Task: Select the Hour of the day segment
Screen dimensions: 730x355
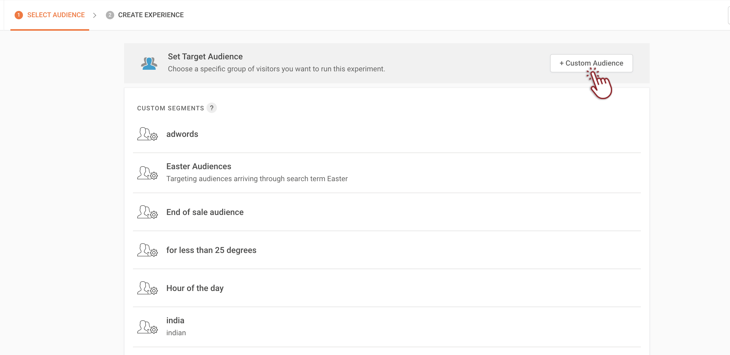Action: (x=195, y=288)
